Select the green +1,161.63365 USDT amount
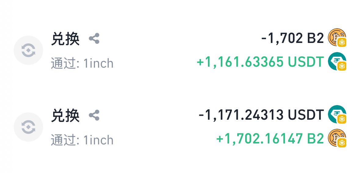 [260, 62]
